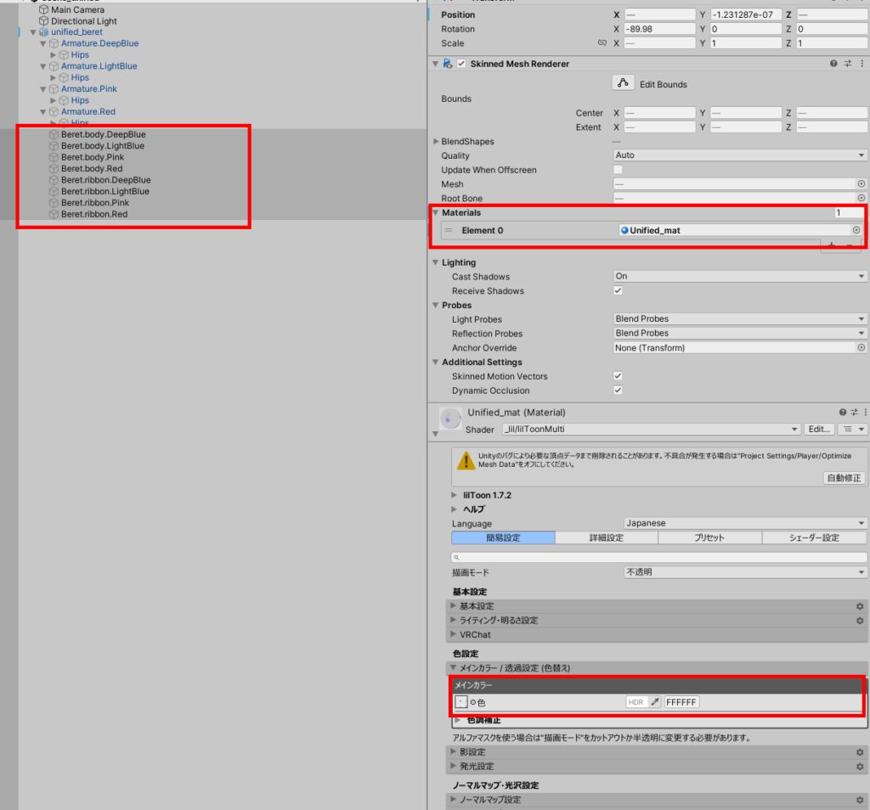The height and width of the screenshot is (810, 870).
Task: Click the unified_beret prefab icon
Action: [x=44, y=32]
